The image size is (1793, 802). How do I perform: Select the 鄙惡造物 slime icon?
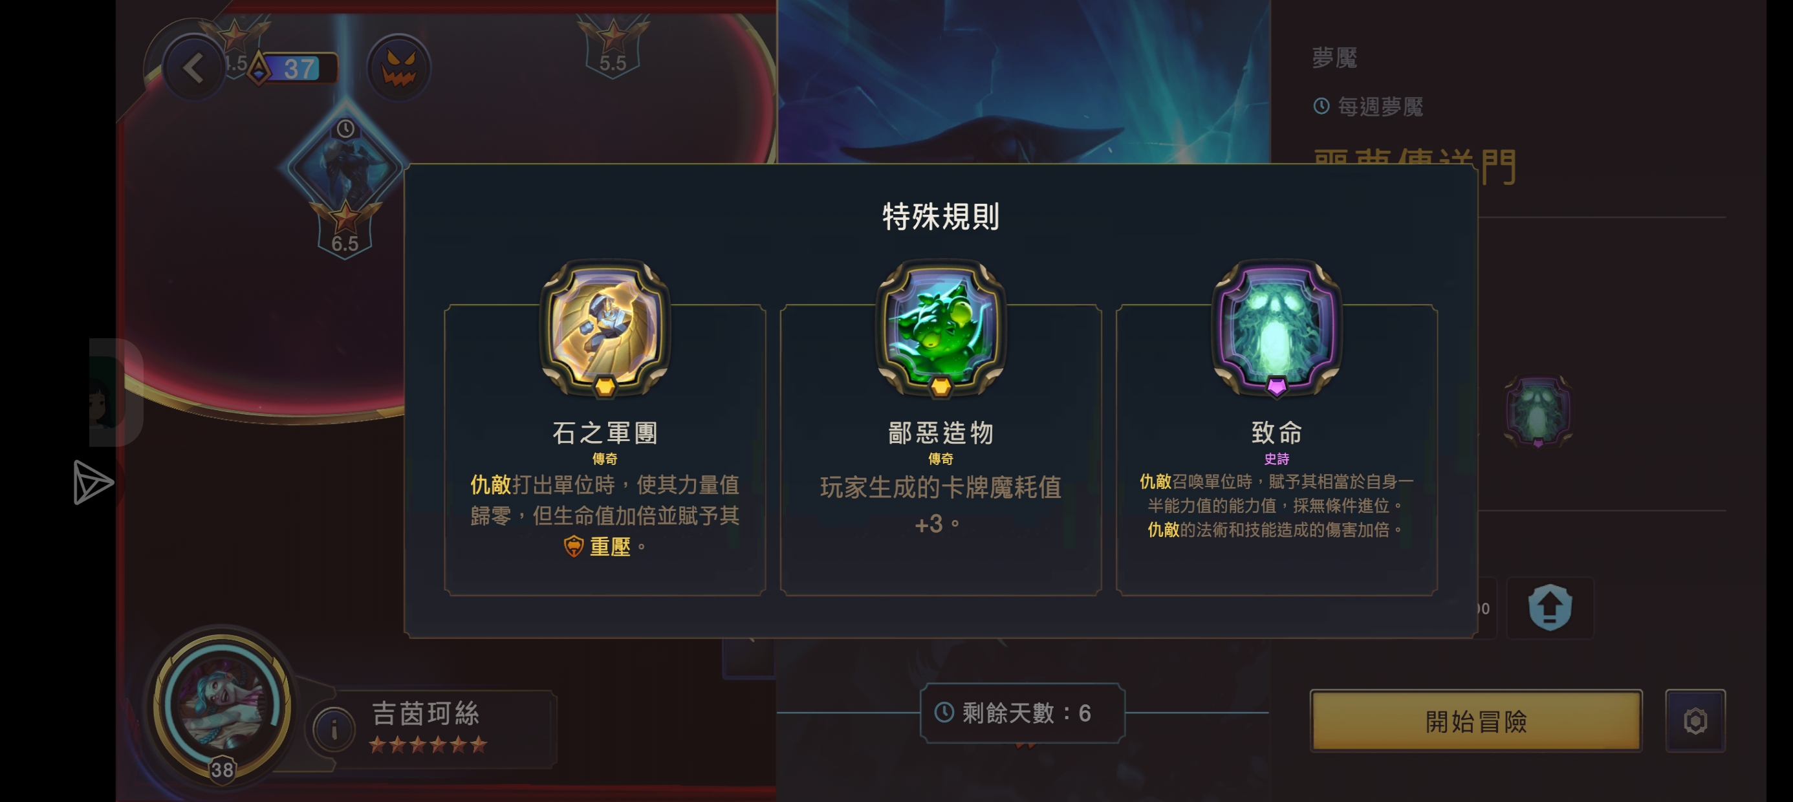940,329
